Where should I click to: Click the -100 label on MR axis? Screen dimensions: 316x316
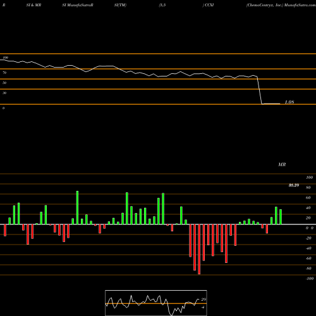tap(310, 279)
